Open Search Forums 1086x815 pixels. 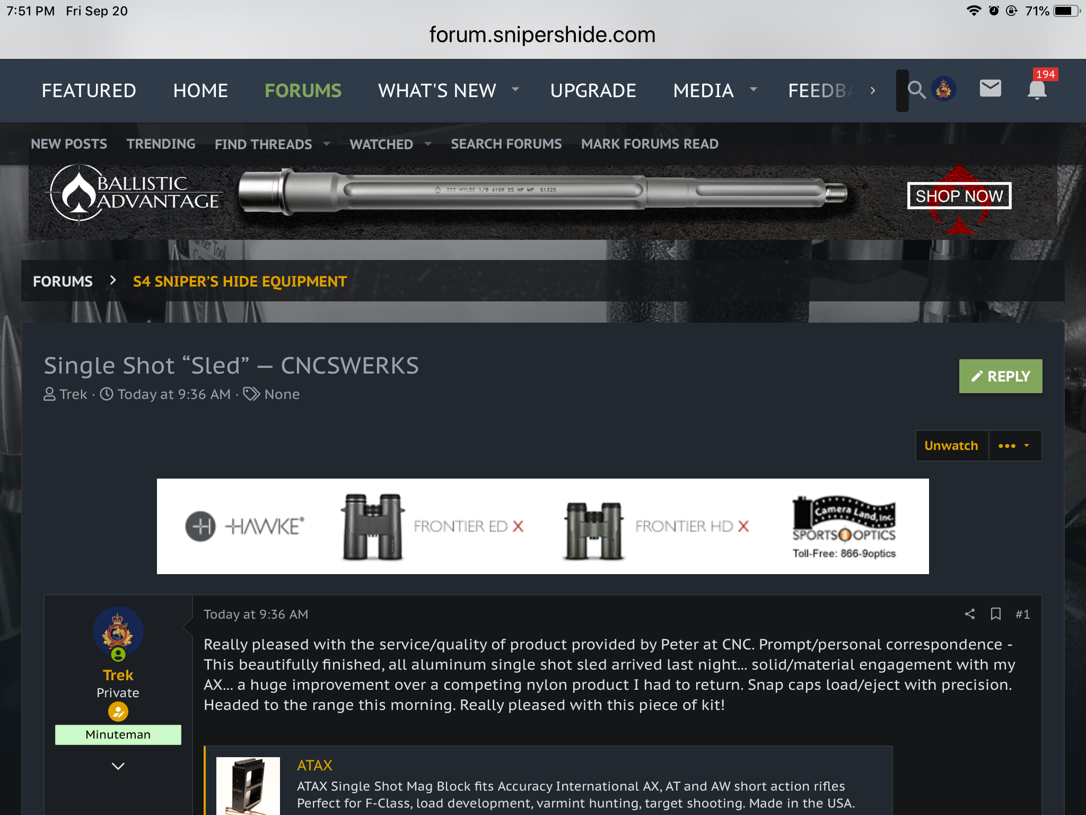coord(506,144)
